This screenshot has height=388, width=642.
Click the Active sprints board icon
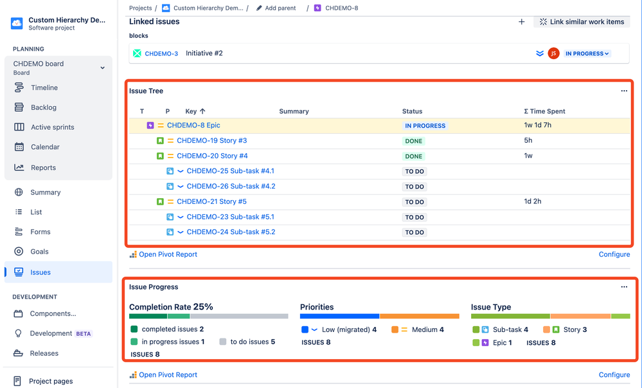pyautogui.click(x=19, y=127)
